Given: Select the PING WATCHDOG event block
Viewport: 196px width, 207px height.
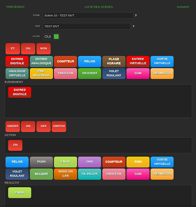Looking at the screenshot, I should point(41,73).
